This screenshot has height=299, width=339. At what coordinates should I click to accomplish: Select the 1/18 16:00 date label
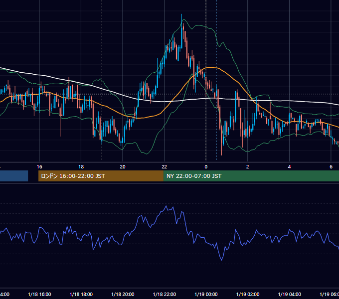coord(39,294)
